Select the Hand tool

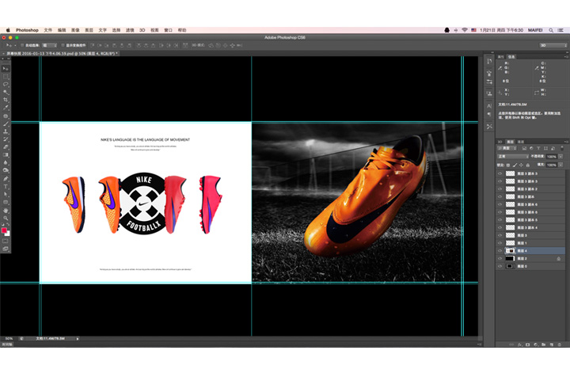click(x=6, y=211)
